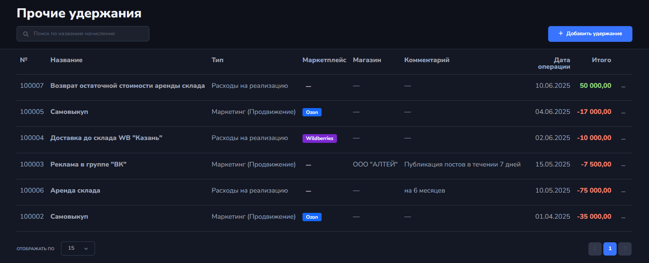Image resolution: width=649 pixels, height=263 pixels.
Task: Go to the previous page arrow
Action: (x=595, y=249)
